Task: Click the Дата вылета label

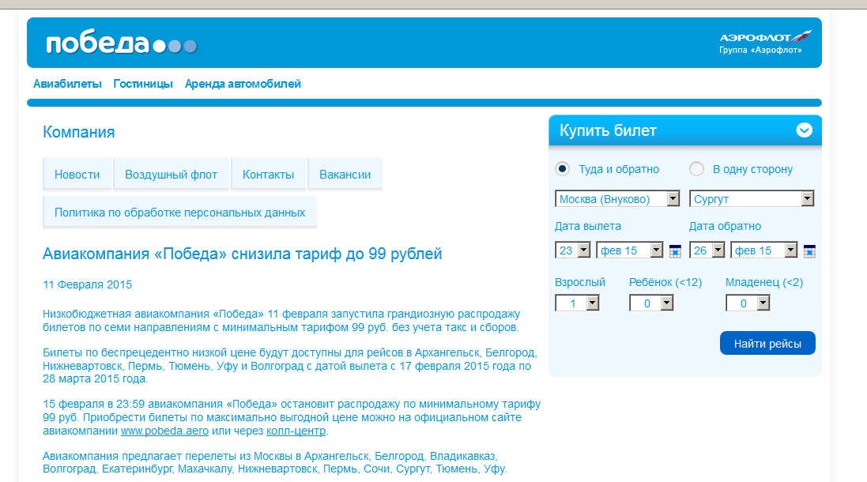Action: pyautogui.click(x=588, y=226)
